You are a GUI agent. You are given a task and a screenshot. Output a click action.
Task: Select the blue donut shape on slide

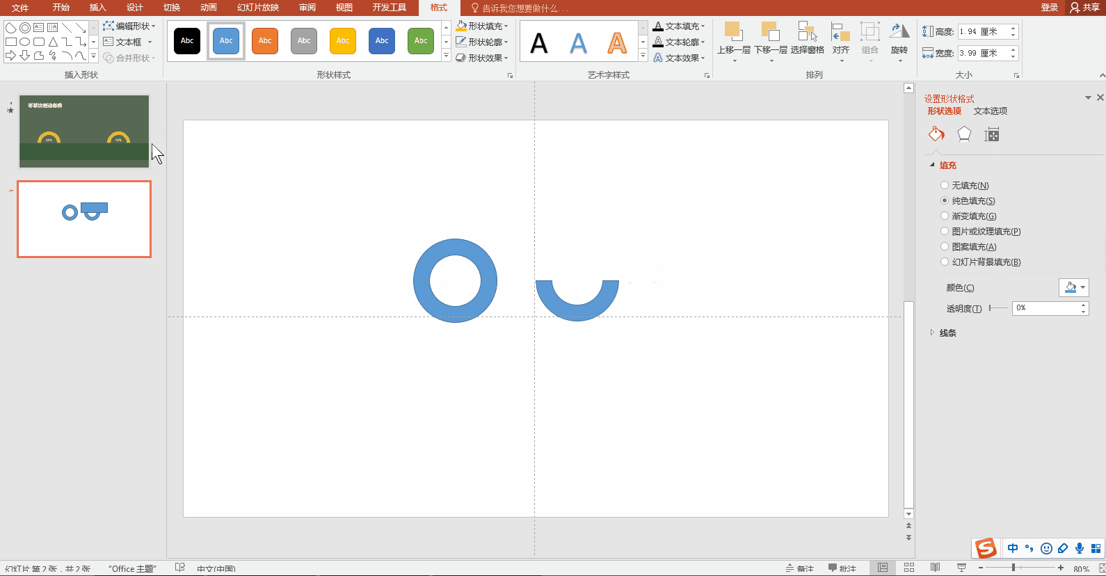pos(455,280)
